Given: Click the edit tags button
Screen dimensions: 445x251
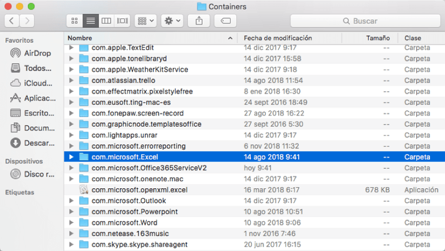Looking at the screenshot, I should pyautogui.click(x=225, y=21).
